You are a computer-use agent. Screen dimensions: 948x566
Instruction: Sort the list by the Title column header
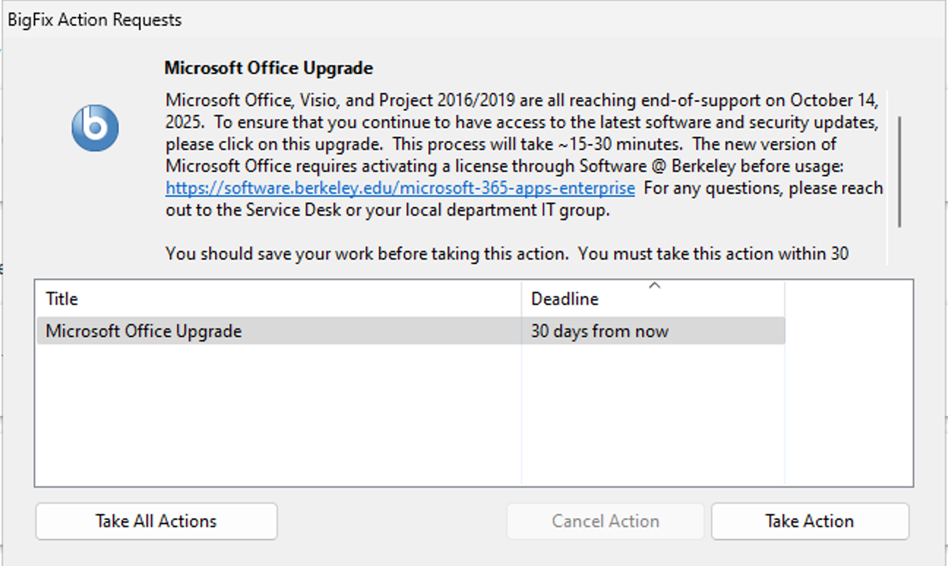(278, 298)
